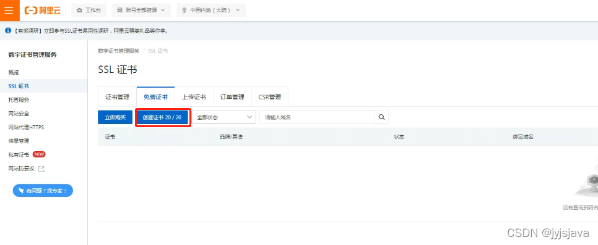Click the 证书 column header
Viewport: 598px width, 245px height.
coord(110,137)
